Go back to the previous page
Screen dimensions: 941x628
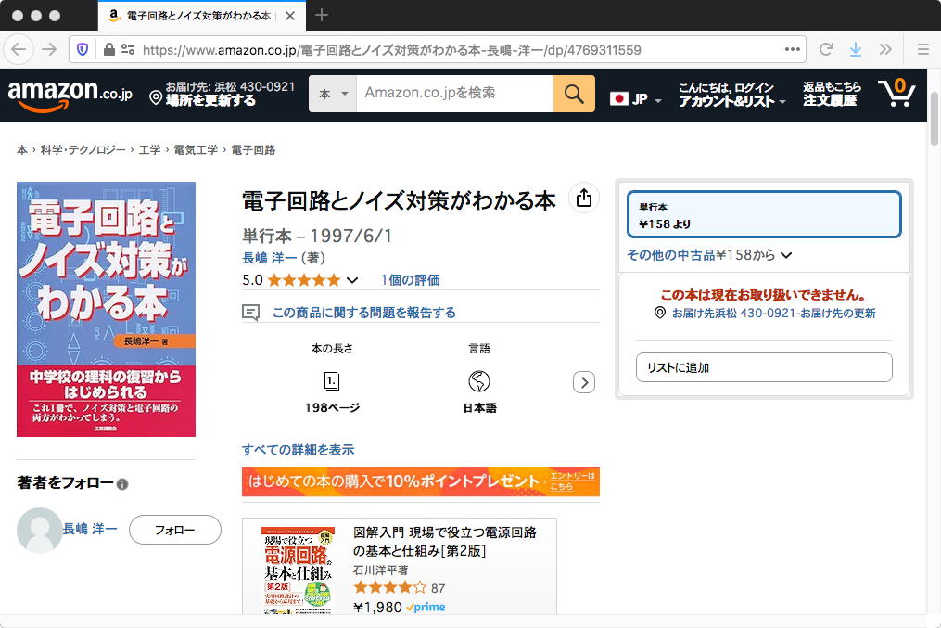(19, 49)
